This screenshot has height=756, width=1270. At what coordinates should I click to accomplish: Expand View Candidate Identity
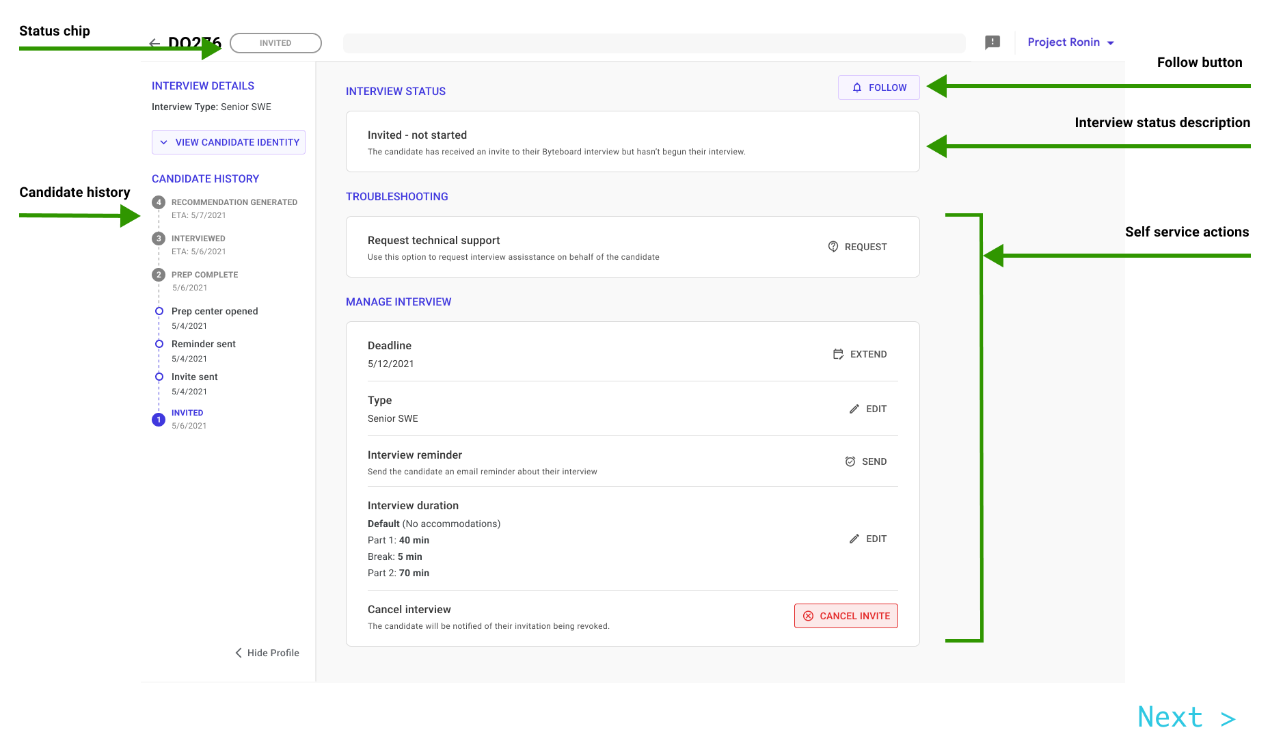228,142
